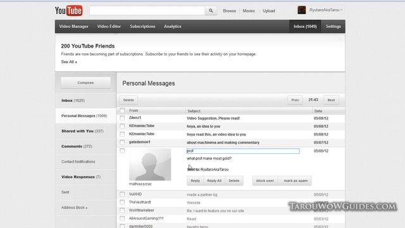The height and width of the screenshot is (228, 405).
Task: Go to Prev page of messages
Action: [296, 100]
